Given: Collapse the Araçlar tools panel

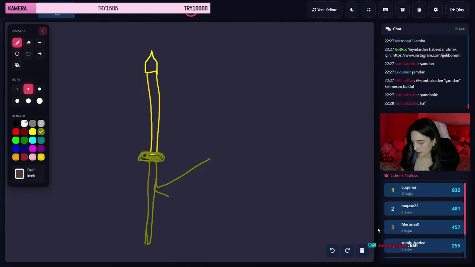Looking at the screenshot, I should point(43,31).
